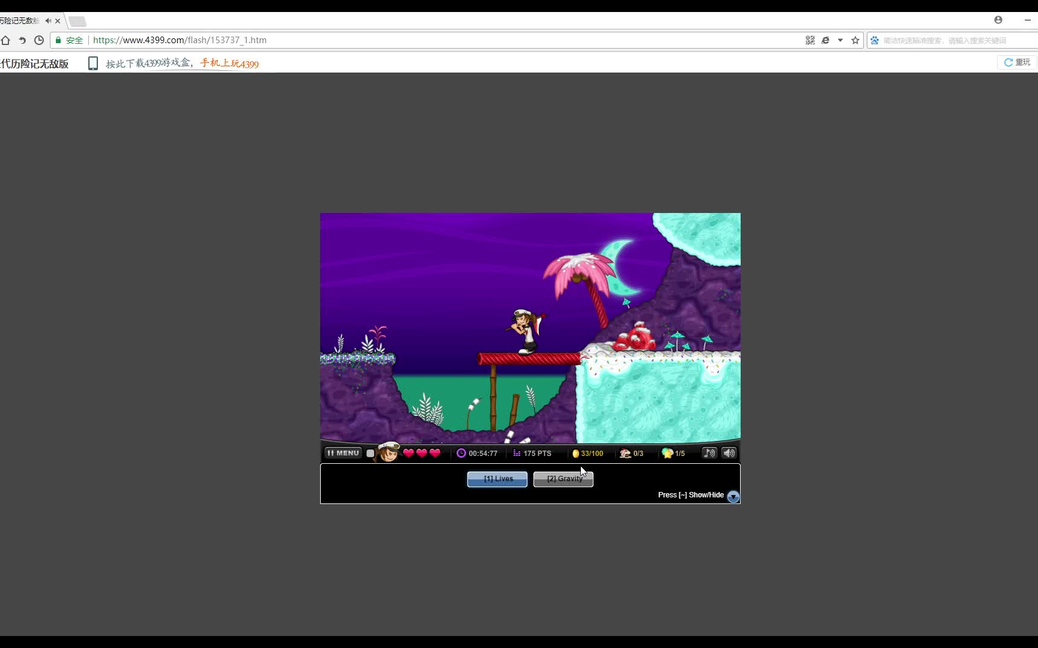Pause the game with MENU button

click(343, 453)
